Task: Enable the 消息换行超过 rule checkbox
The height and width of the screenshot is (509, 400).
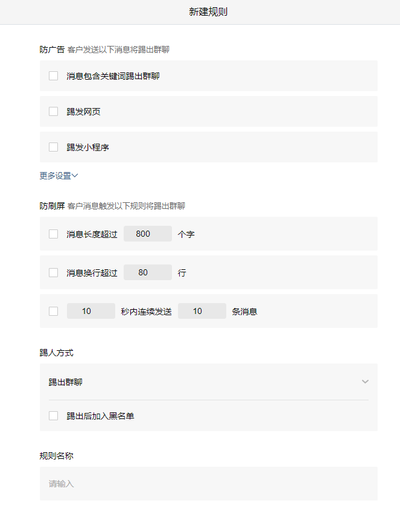Action: click(x=53, y=272)
